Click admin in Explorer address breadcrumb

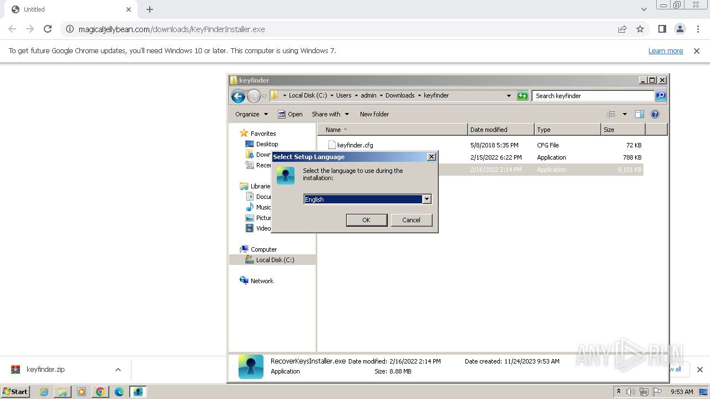pyautogui.click(x=368, y=95)
